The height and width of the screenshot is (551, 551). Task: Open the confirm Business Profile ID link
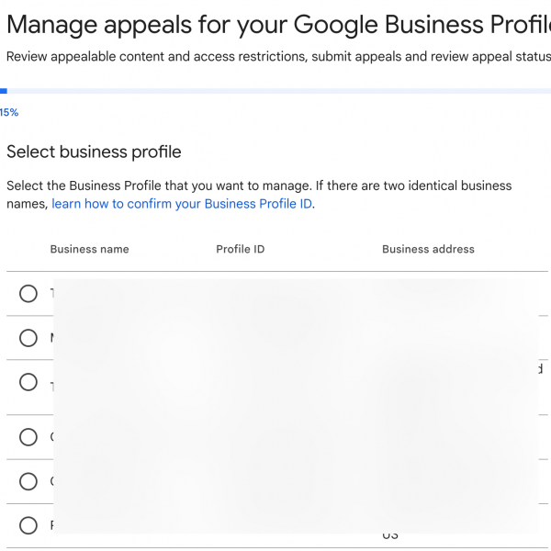182,204
